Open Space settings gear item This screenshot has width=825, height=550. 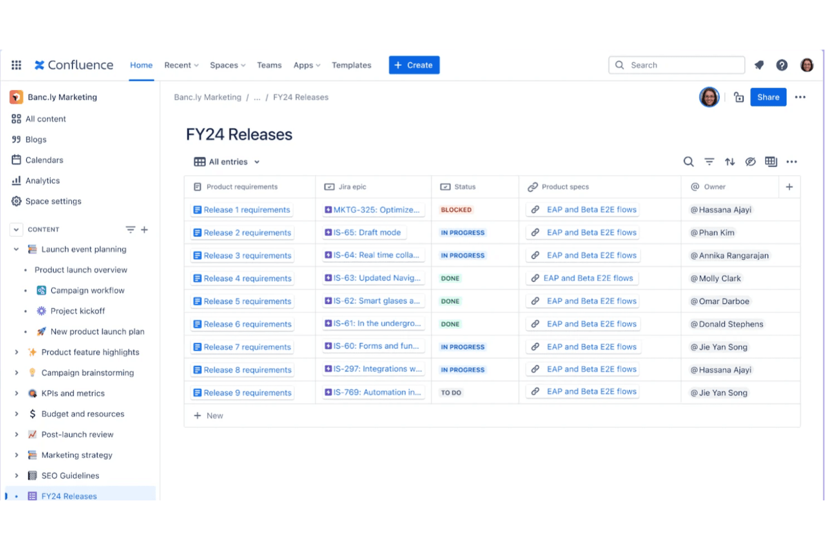47,201
